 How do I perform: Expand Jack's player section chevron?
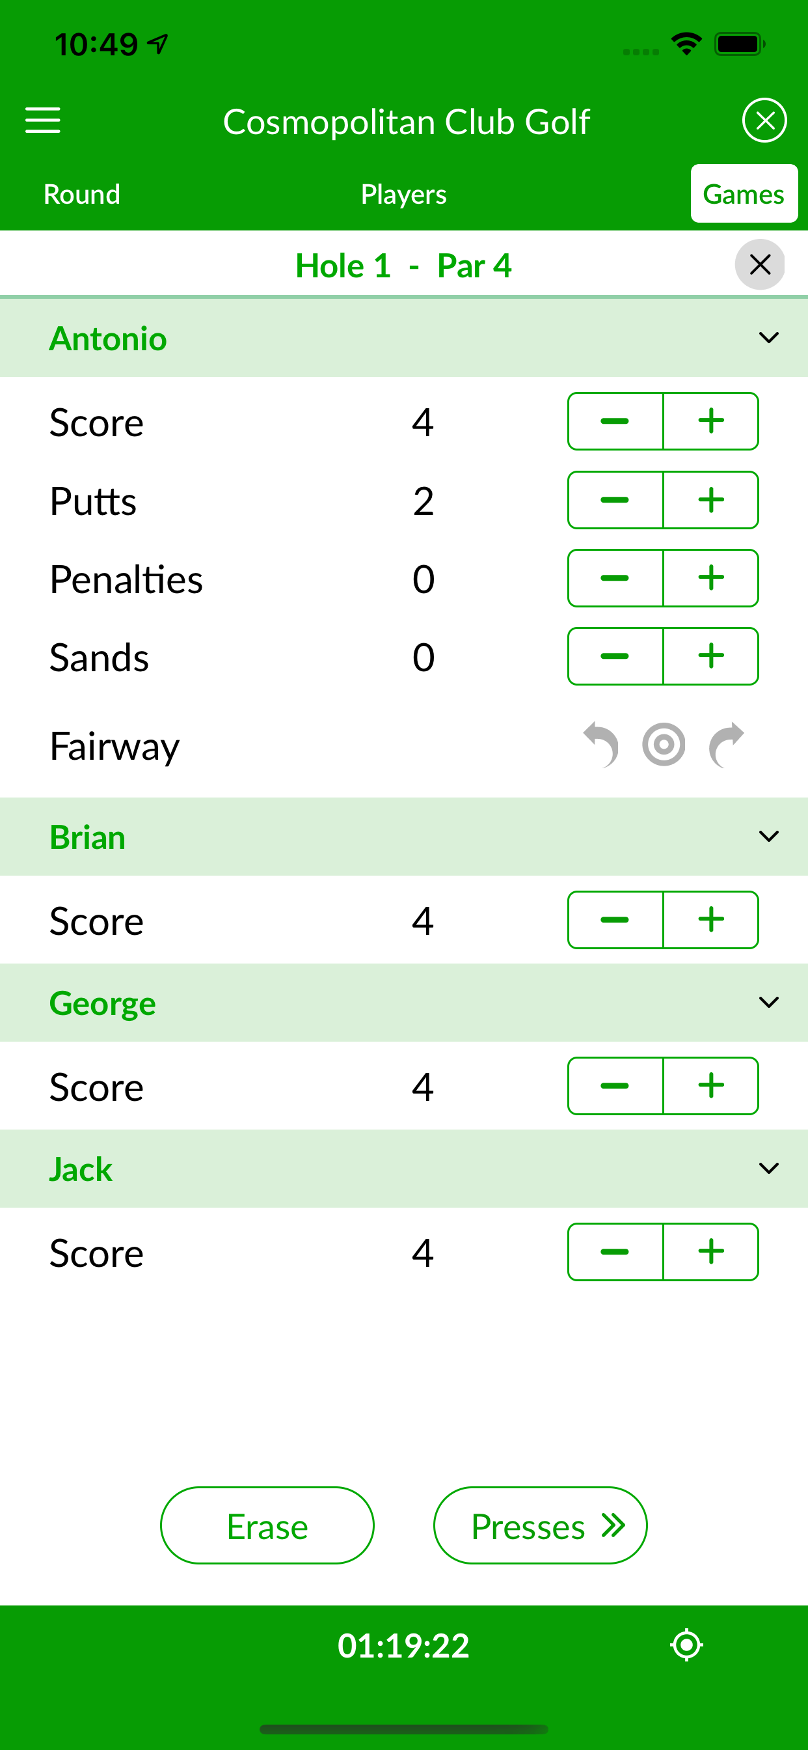point(768,1168)
